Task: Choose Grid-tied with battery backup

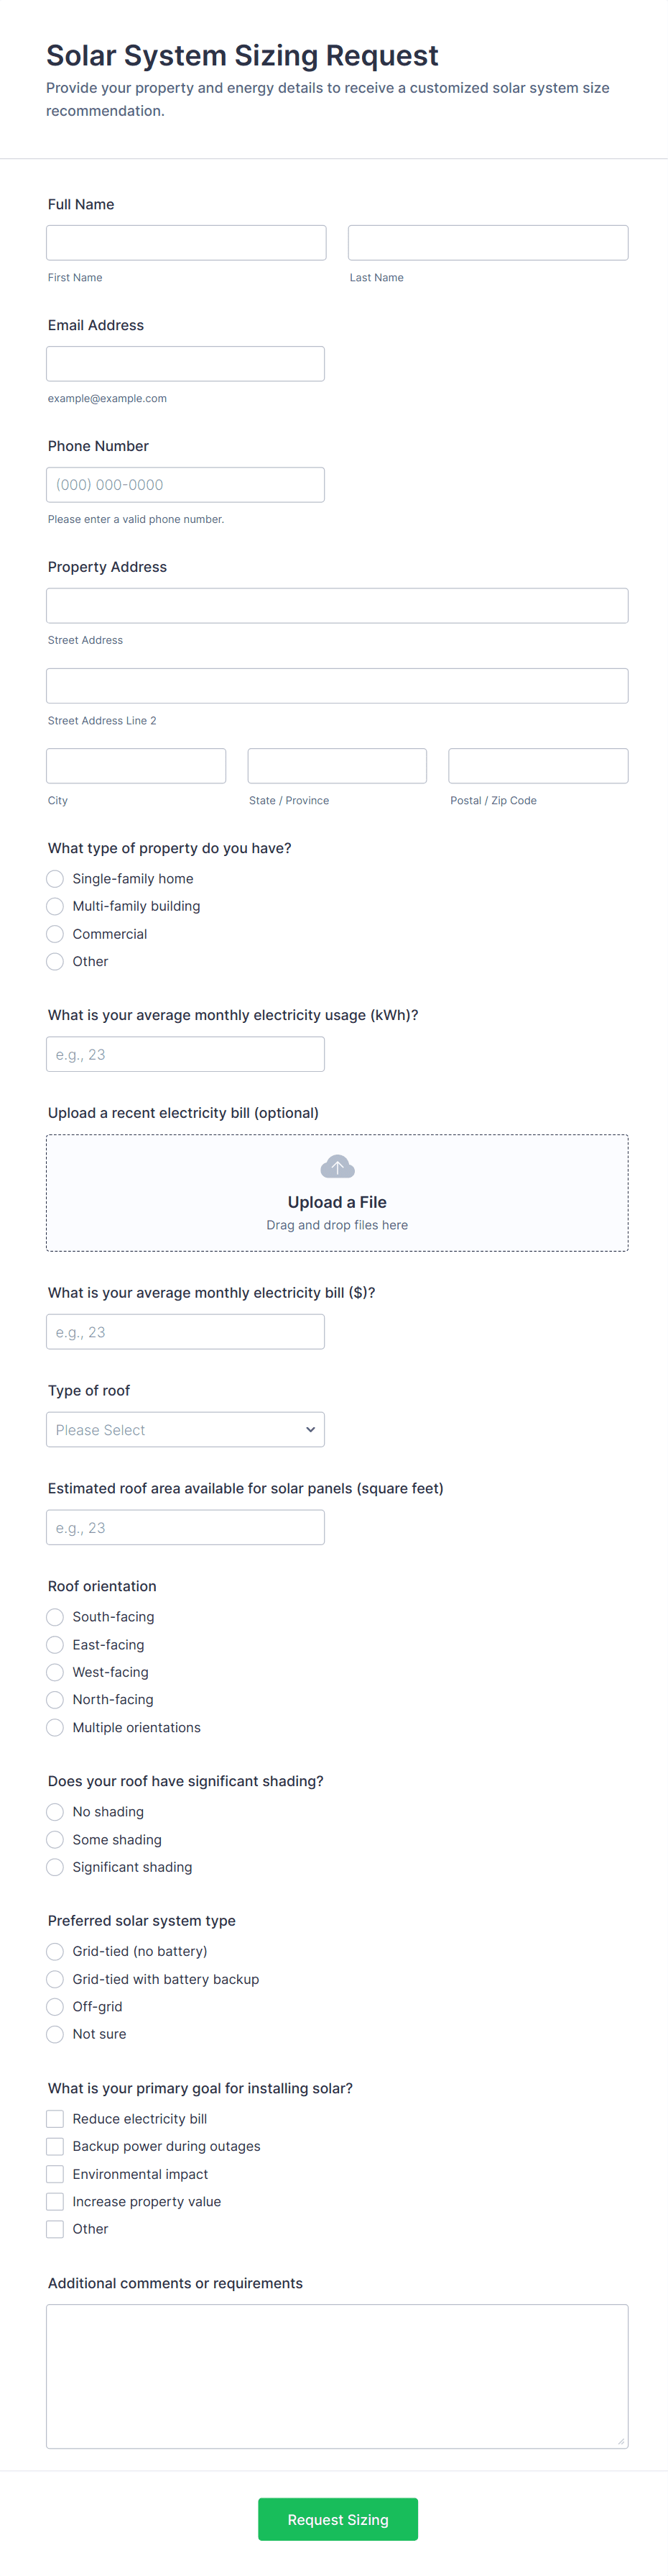Action: 55,1978
